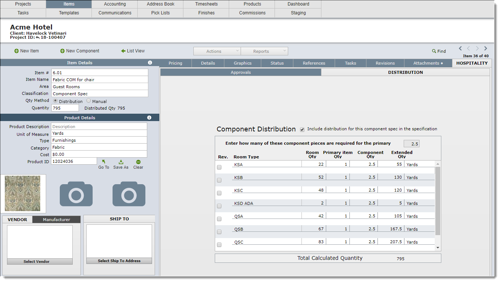Open the Type field showing Furnishings

tap(99, 140)
